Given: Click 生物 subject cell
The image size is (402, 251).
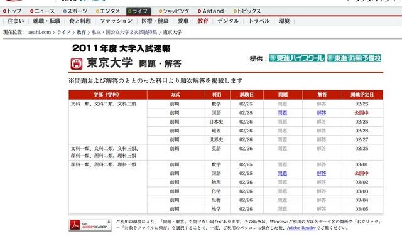Looking at the screenshot, I should pos(216,200).
